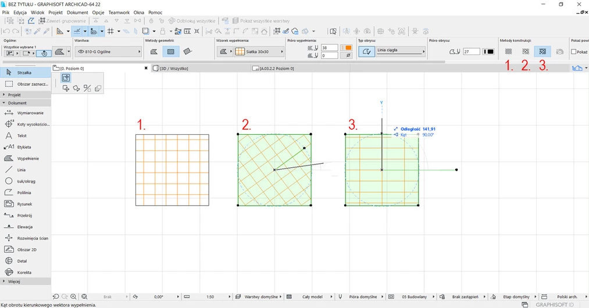Click the move fill handle icon in pet palette

(x=66, y=88)
